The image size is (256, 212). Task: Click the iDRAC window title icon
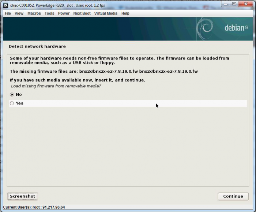tap(5, 5)
